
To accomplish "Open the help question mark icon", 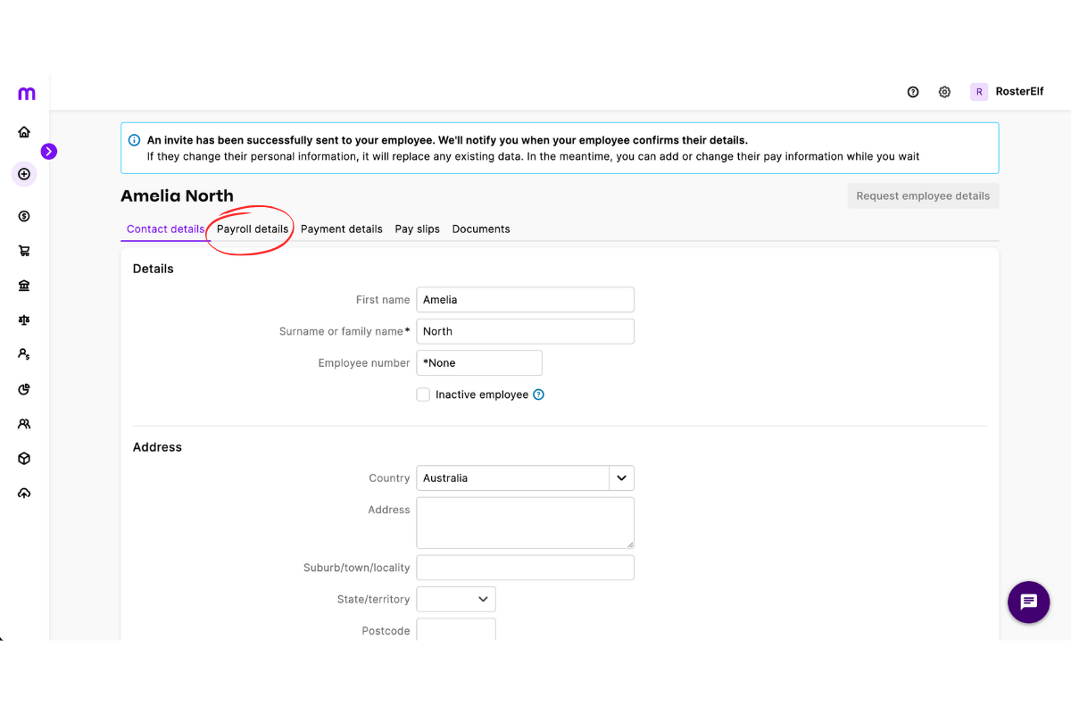I will coord(912,91).
